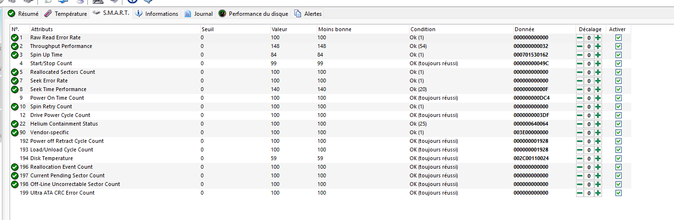Select the Ultra ATA CRC Error Count row
The height and width of the screenshot is (220, 674).
point(321,193)
